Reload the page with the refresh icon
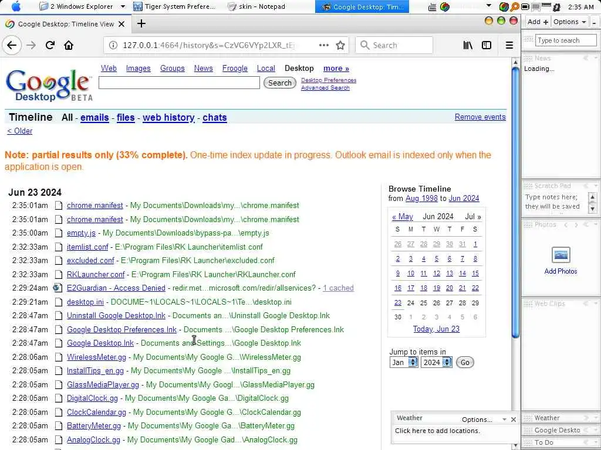 50,45
